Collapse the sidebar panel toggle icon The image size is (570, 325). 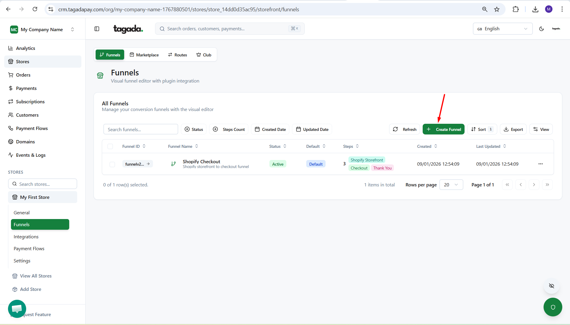tap(97, 29)
